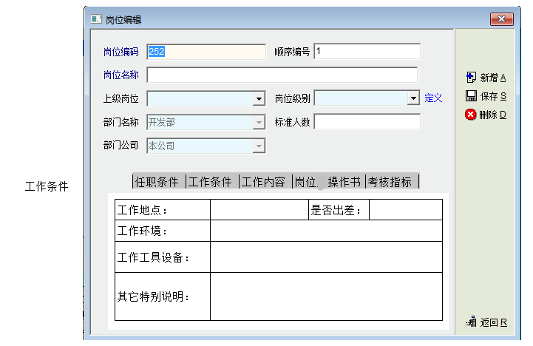Image resolution: width=533 pixels, height=346 pixels.
Task: Click the 岗位编辑 window title bar icon
Action: pyautogui.click(x=95, y=19)
